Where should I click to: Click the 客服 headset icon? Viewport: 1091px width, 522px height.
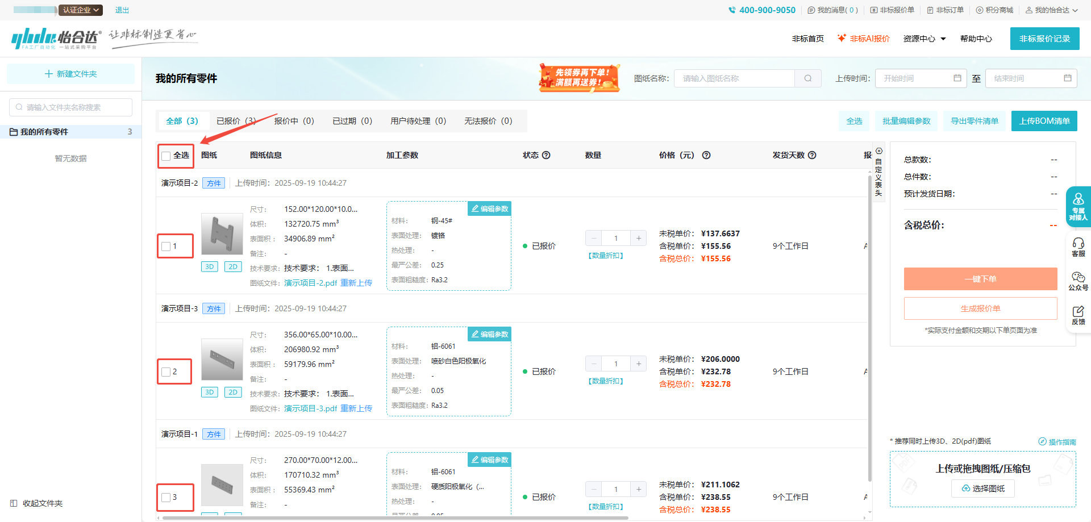pyautogui.click(x=1078, y=247)
